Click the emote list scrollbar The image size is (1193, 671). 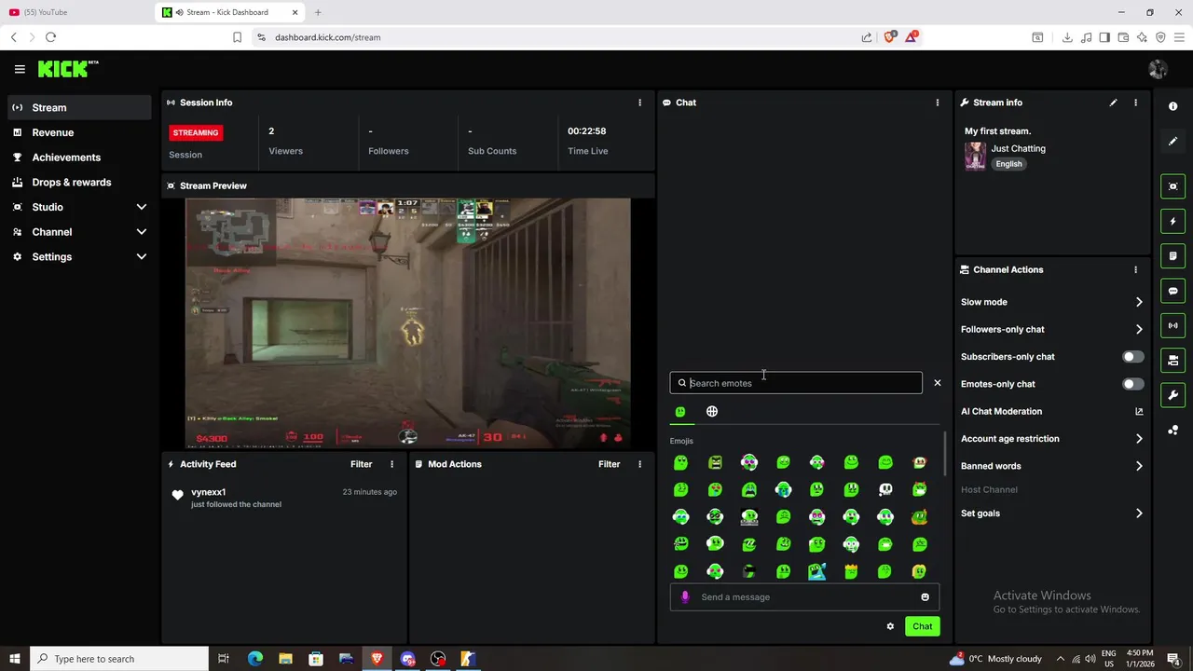pos(944,455)
